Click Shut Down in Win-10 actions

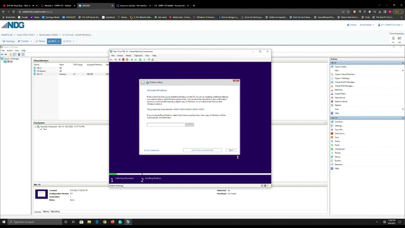coord(340,133)
